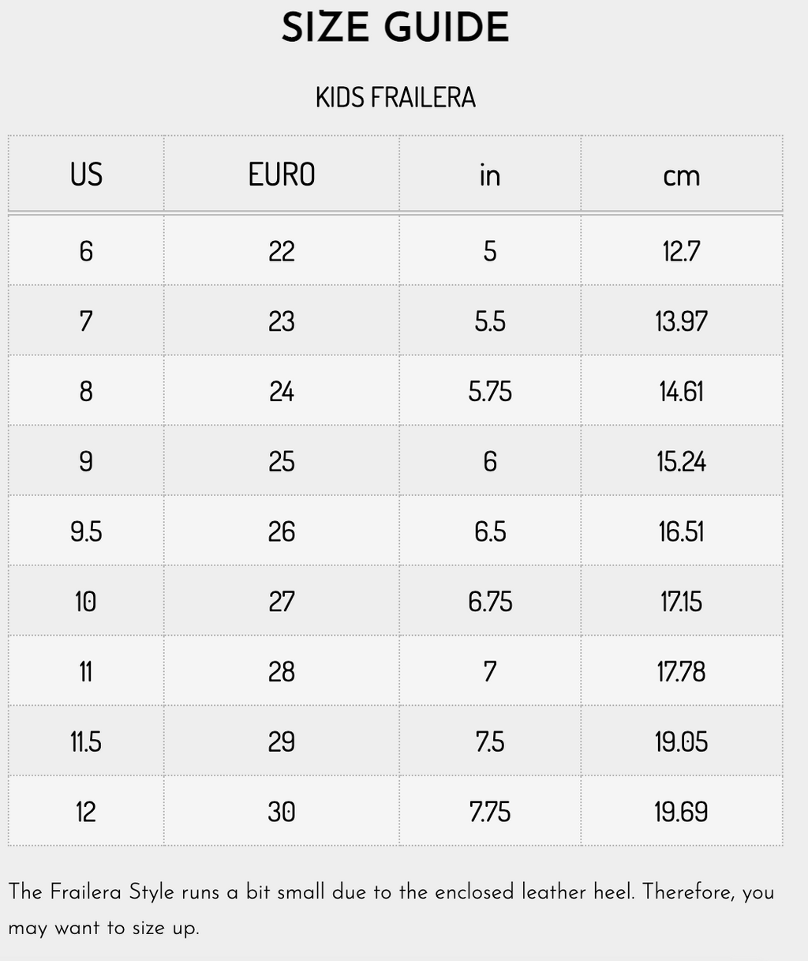Viewport: 808px width, 961px height.
Task: Click the in column header
Action: [490, 175]
